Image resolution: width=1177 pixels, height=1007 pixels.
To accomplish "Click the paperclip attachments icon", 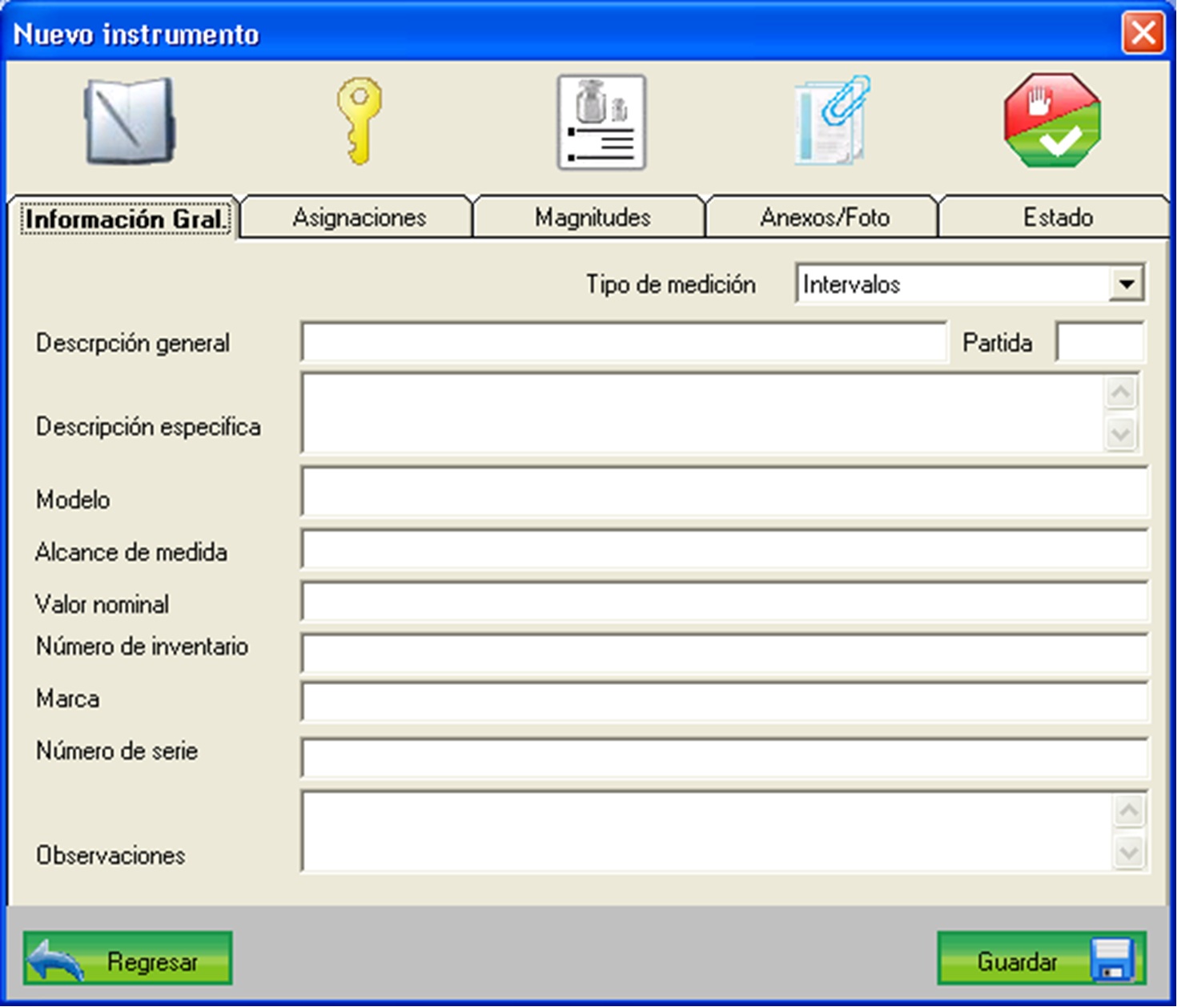I will pos(832,121).
